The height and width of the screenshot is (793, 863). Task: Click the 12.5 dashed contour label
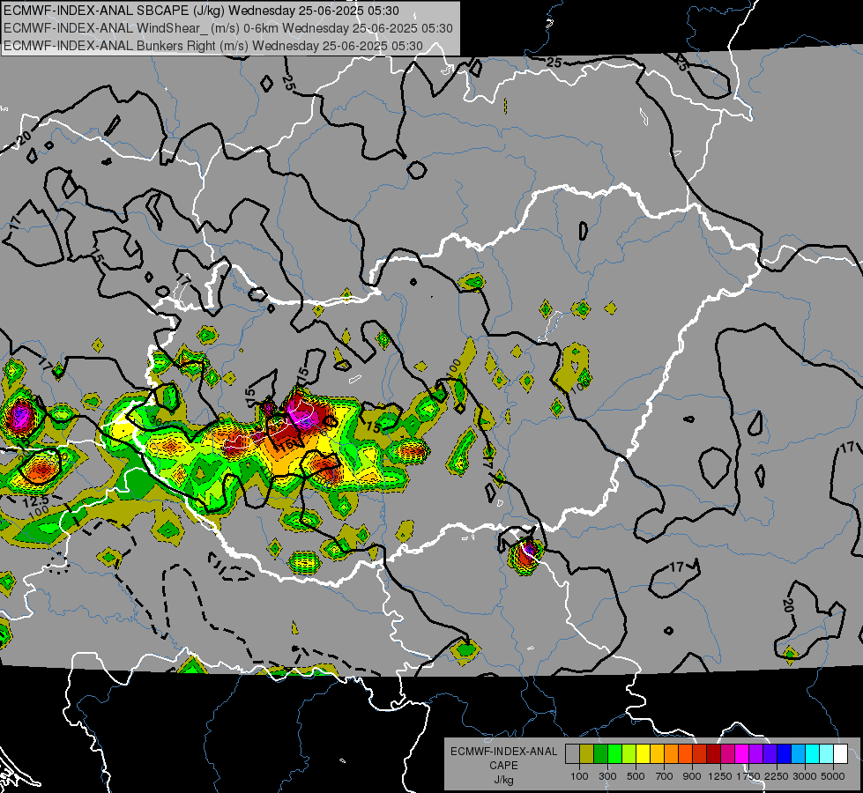[x=36, y=501]
